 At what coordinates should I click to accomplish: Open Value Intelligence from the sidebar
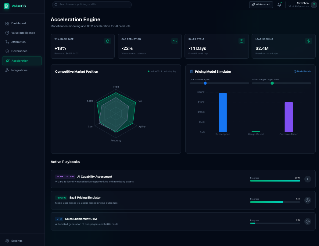coord(7,33)
